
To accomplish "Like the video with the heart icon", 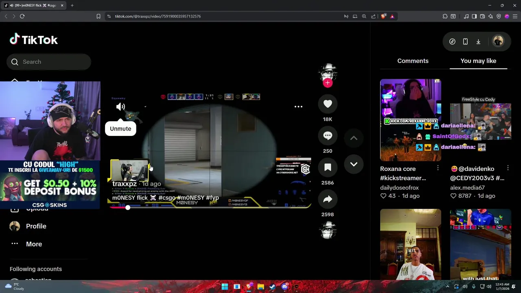I will (x=328, y=104).
